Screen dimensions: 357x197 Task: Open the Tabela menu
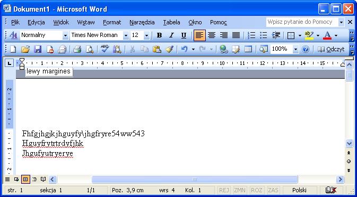[x=171, y=22]
